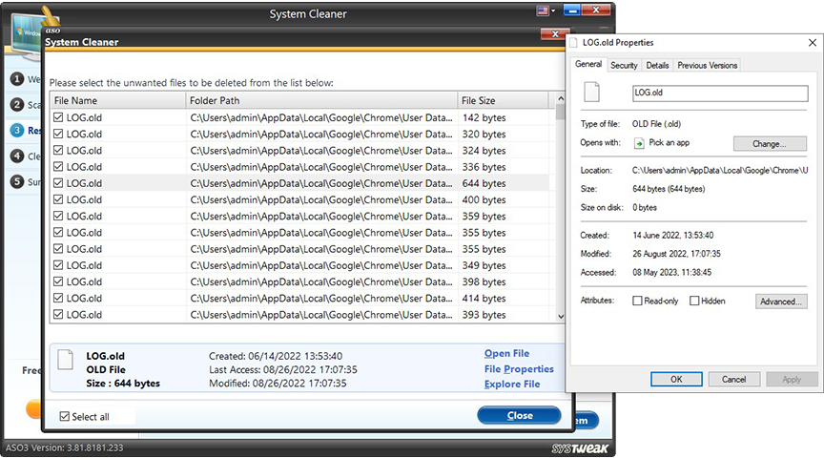
Task: Uncheck LOG.old with 349 bytes
Action: pyautogui.click(x=58, y=265)
